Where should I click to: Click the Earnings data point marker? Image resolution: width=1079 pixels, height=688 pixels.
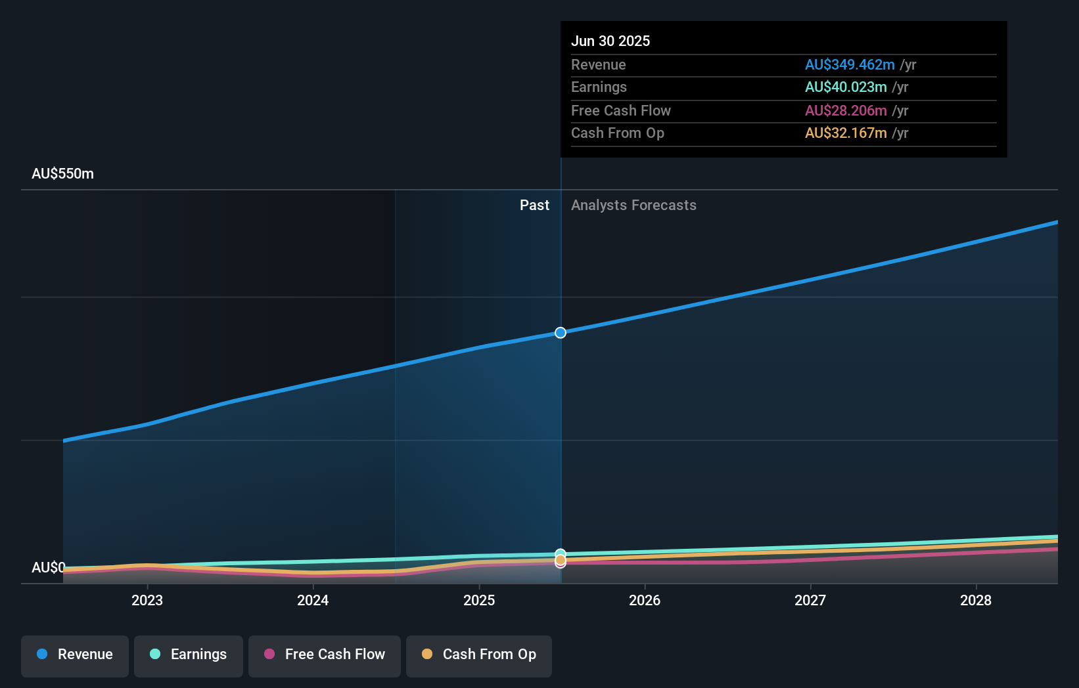pos(561,554)
